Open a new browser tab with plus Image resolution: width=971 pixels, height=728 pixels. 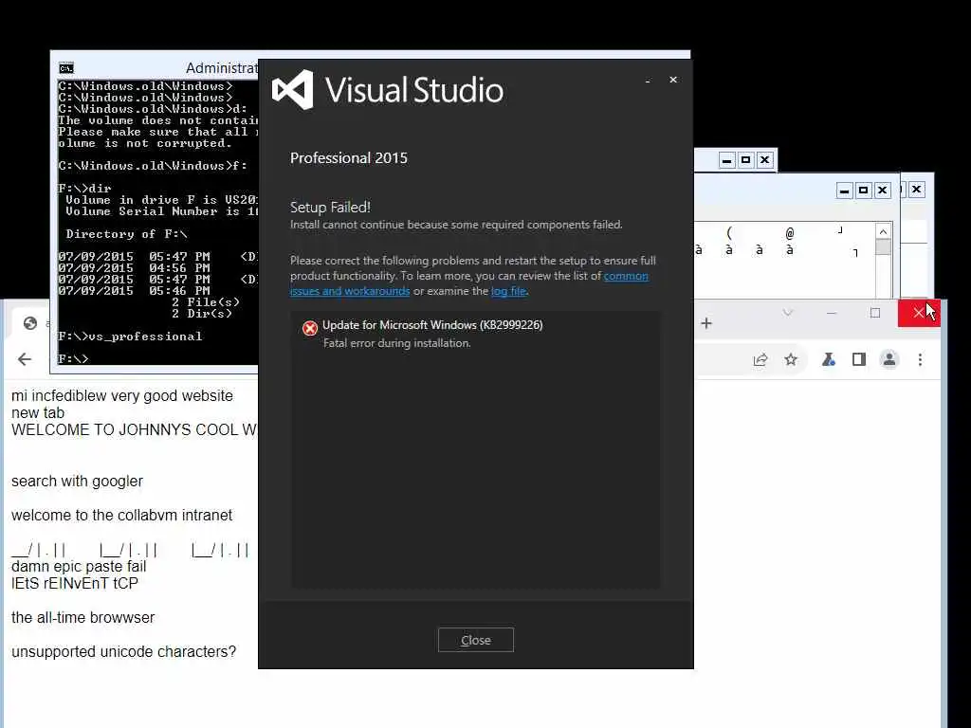(706, 323)
